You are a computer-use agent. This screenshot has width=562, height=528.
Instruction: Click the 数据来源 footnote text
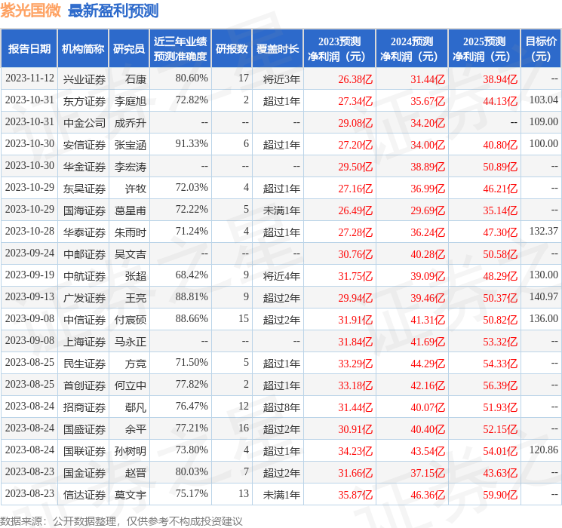point(121,520)
